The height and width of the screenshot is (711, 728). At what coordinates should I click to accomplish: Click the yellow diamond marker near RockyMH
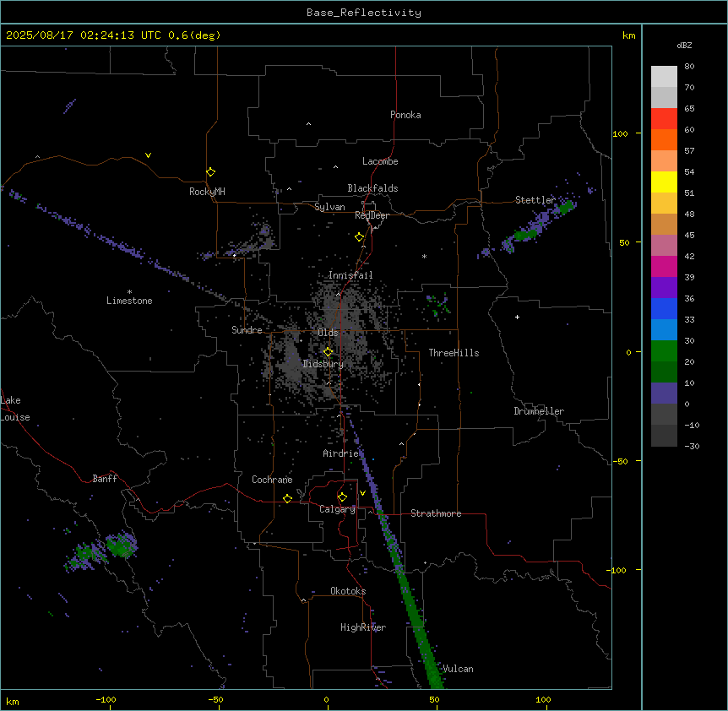pos(210,172)
